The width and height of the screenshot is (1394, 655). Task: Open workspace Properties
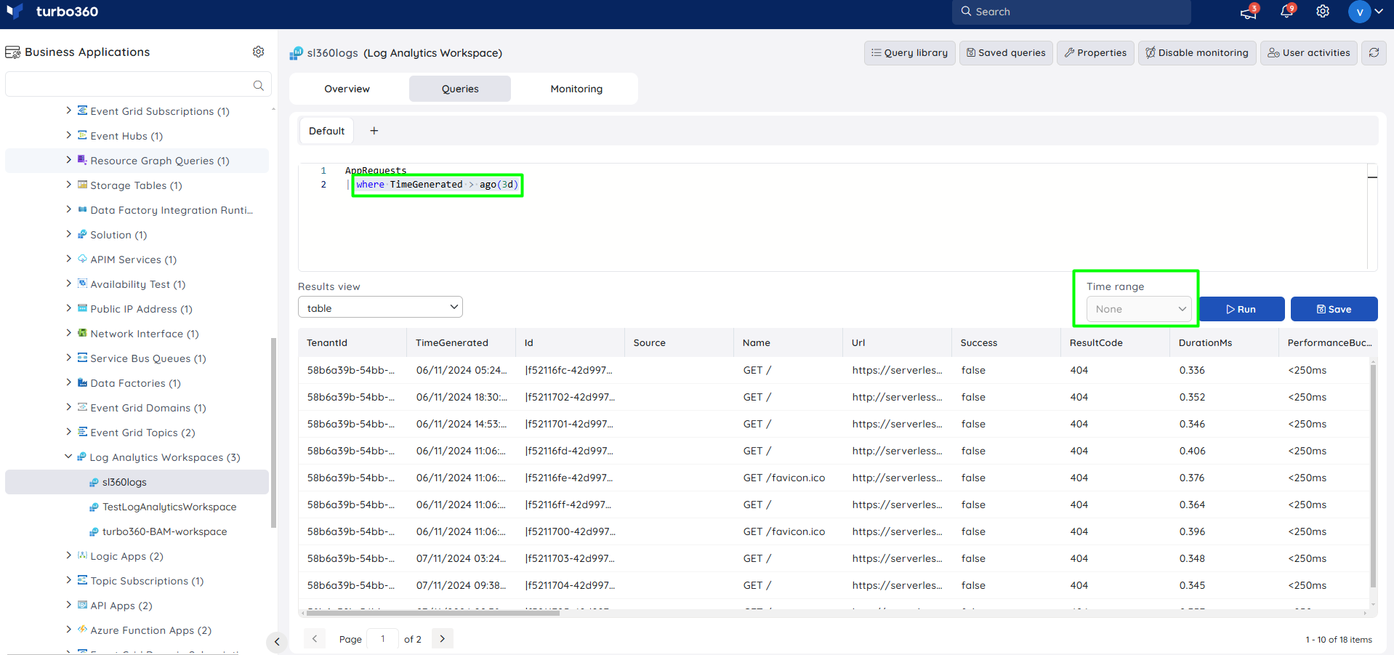point(1095,52)
